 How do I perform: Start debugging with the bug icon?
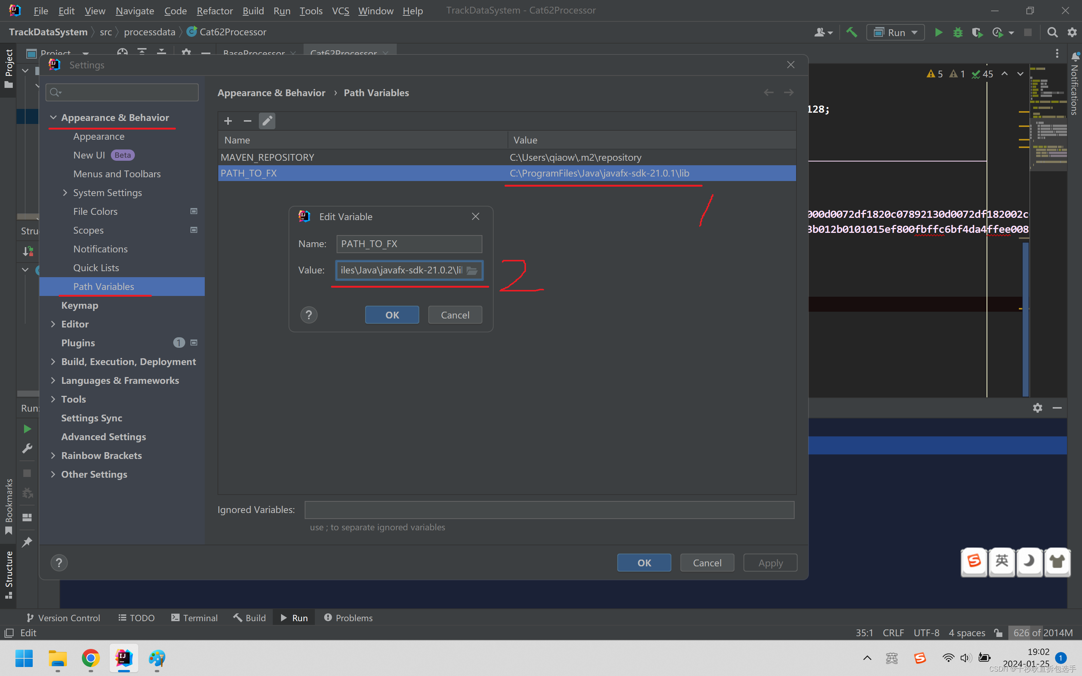pyautogui.click(x=958, y=32)
